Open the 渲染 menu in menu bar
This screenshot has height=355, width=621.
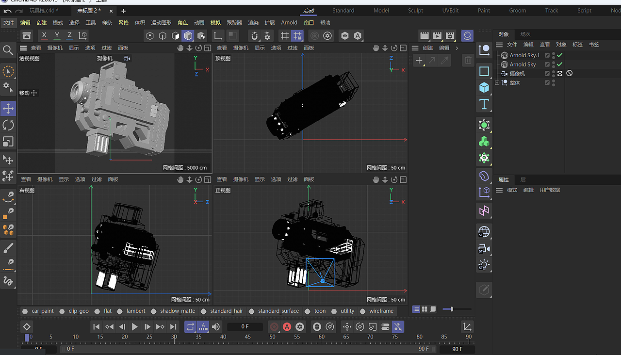coord(253,23)
